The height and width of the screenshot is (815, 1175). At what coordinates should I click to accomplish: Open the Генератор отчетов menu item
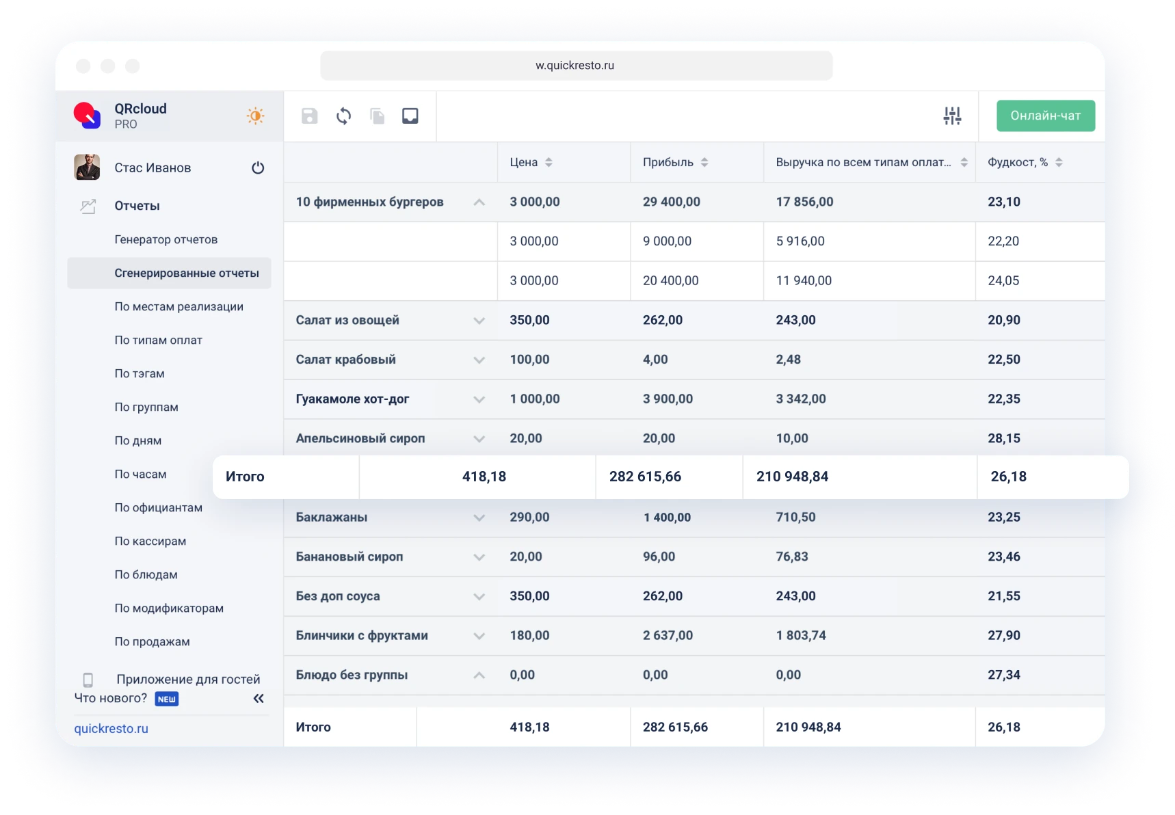click(166, 239)
